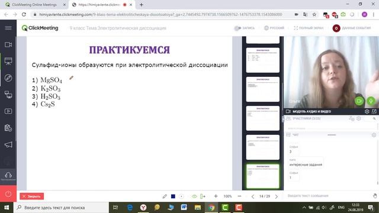Image resolution: width=379 pixels, height=213 pixels.
Task: Click the Edge icon in taskbar
Action: (x=130, y=208)
